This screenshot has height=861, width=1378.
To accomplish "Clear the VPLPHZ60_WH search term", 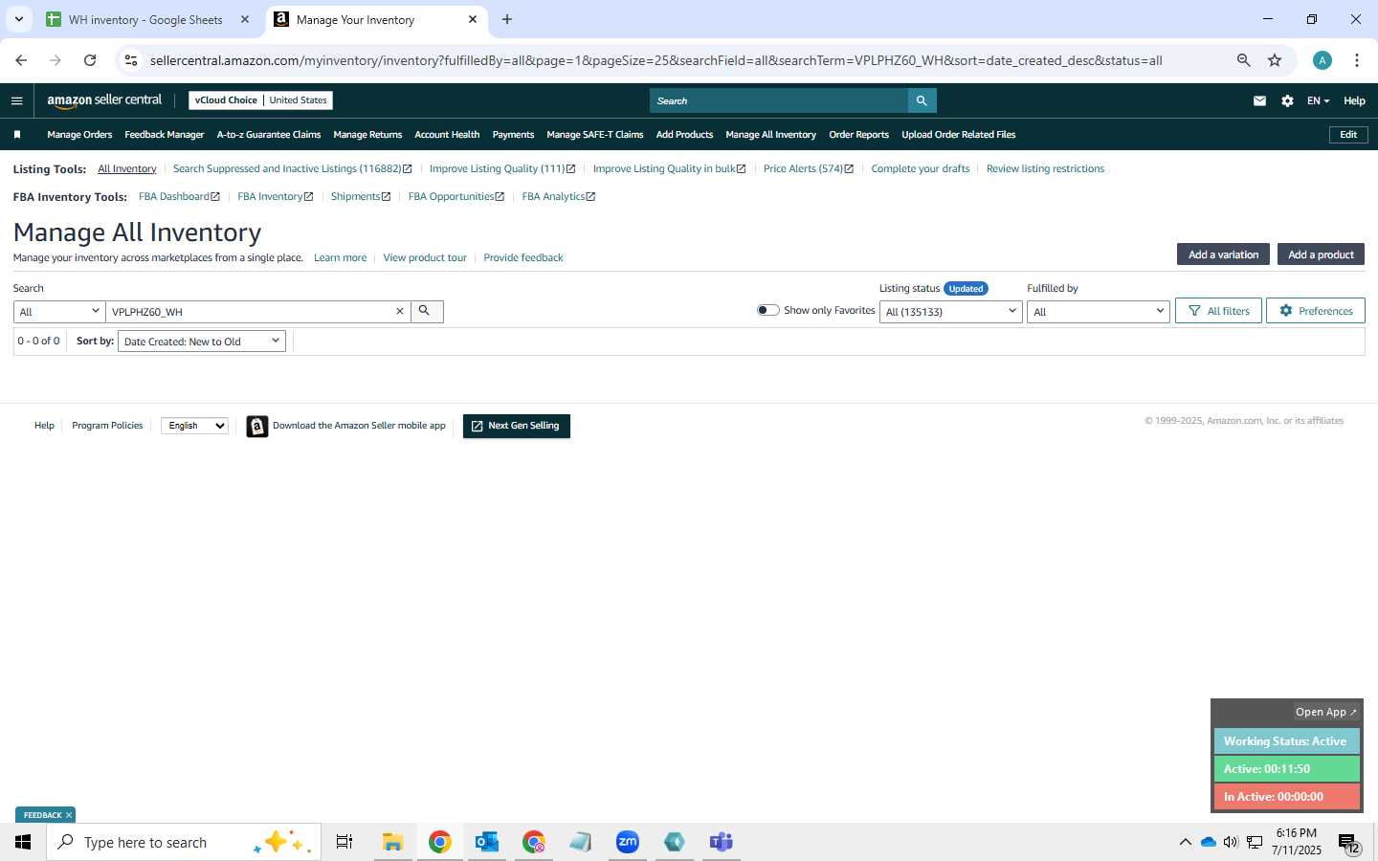I will pyautogui.click(x=400, y=312).
